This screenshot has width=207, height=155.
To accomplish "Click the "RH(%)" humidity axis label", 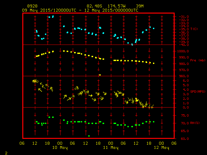I will [x=195, y=123].
